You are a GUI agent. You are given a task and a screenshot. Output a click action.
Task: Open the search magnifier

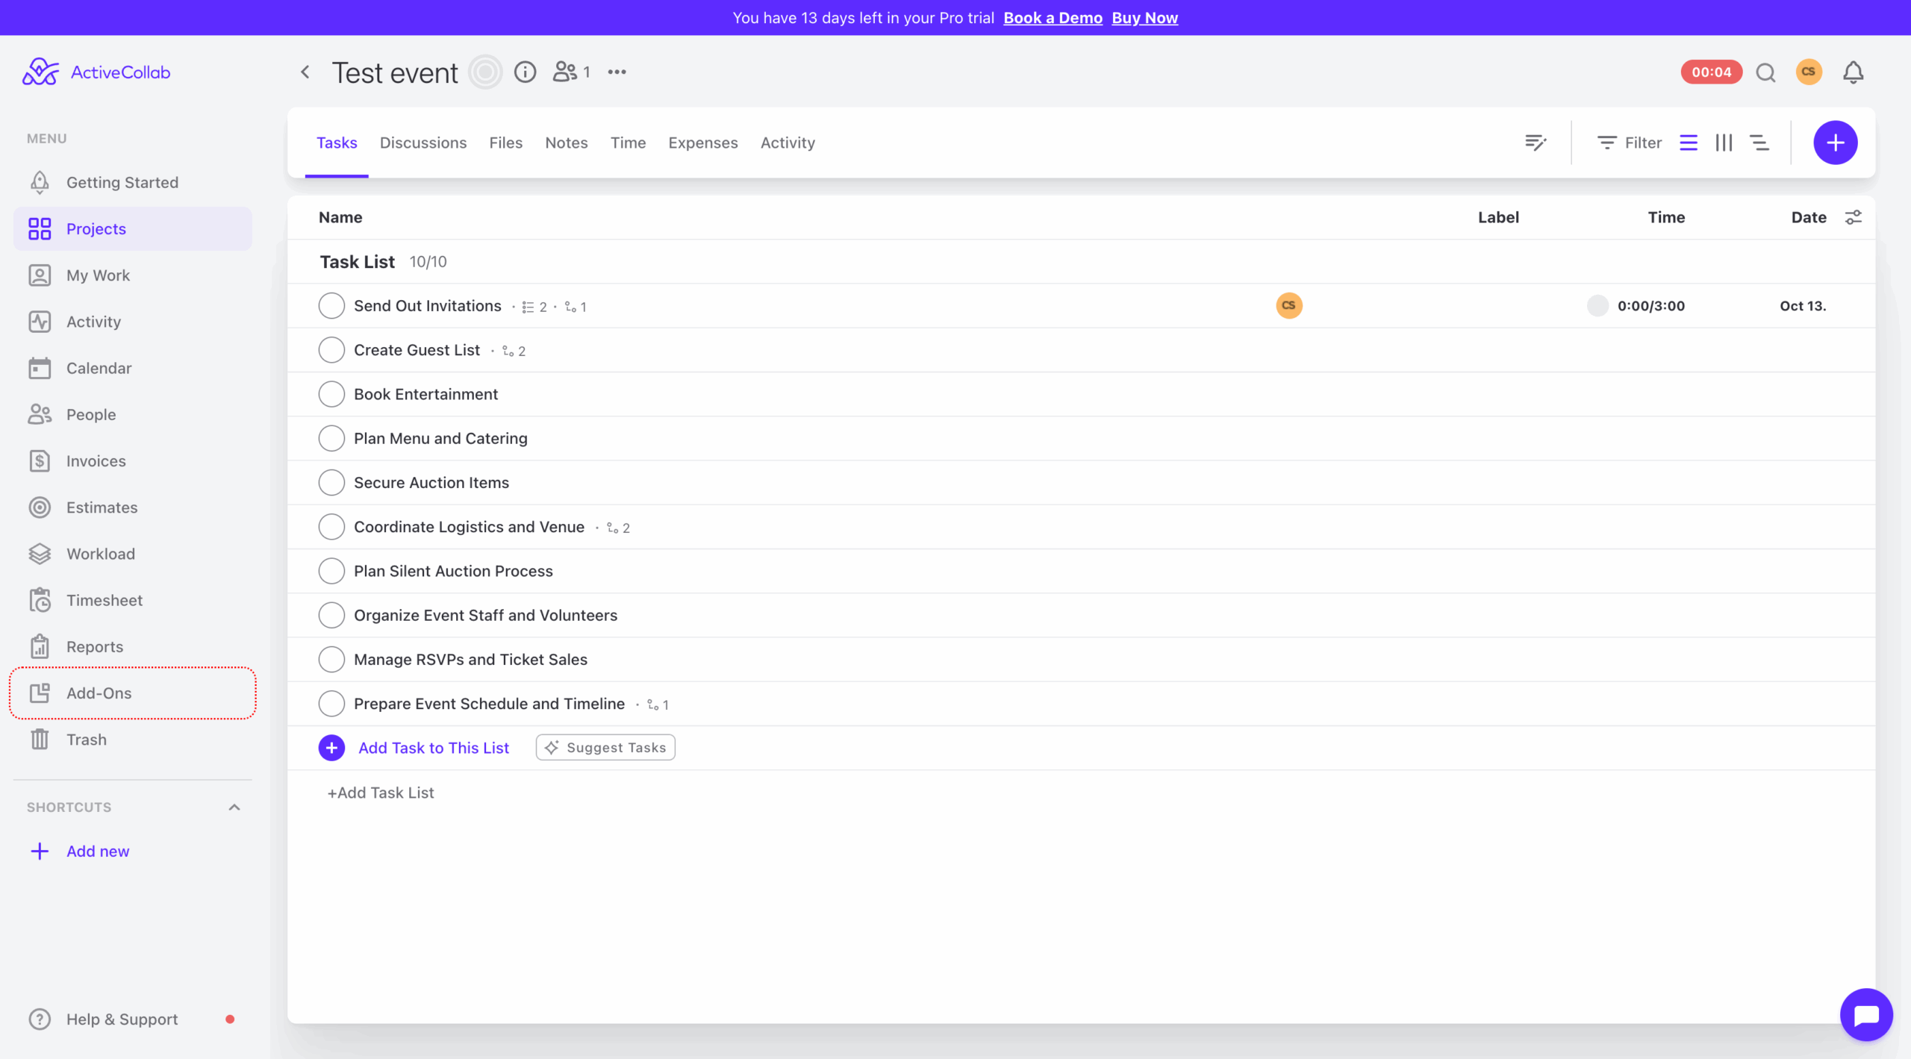pyautogui.click(x=1765, y=72)
